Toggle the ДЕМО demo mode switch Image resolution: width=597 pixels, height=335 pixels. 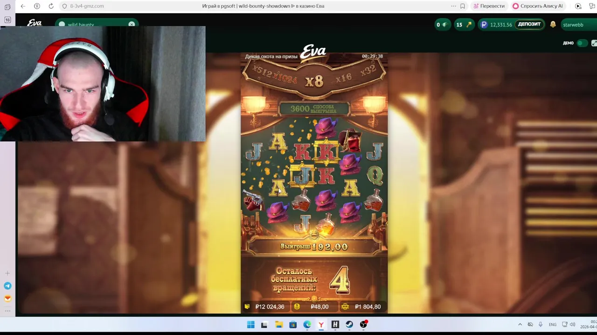pyautogui.click(x=582, y=43)
